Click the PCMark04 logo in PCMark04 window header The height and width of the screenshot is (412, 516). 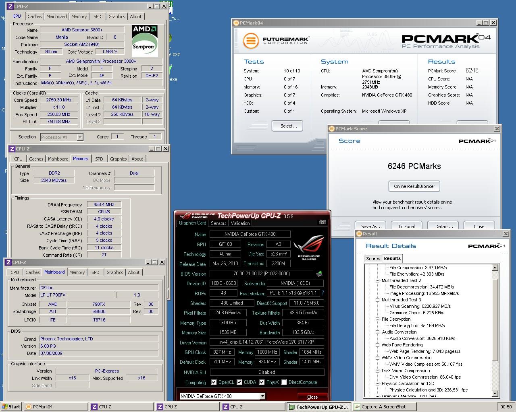446,41
